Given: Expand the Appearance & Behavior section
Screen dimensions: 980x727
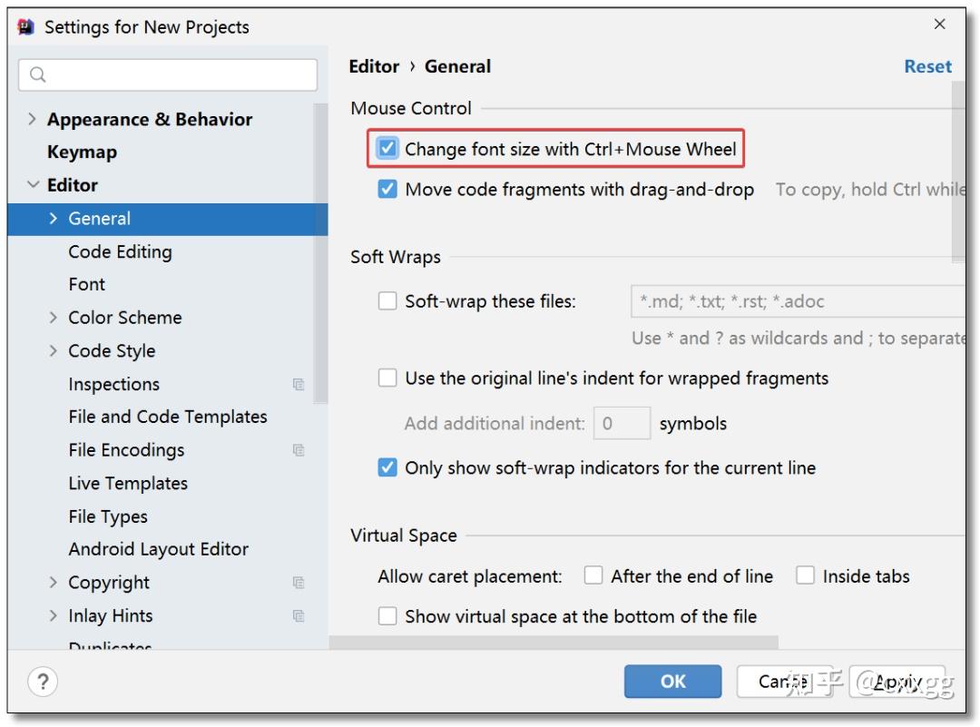Looking at the screenshot, I should click(x=33, y=119).
